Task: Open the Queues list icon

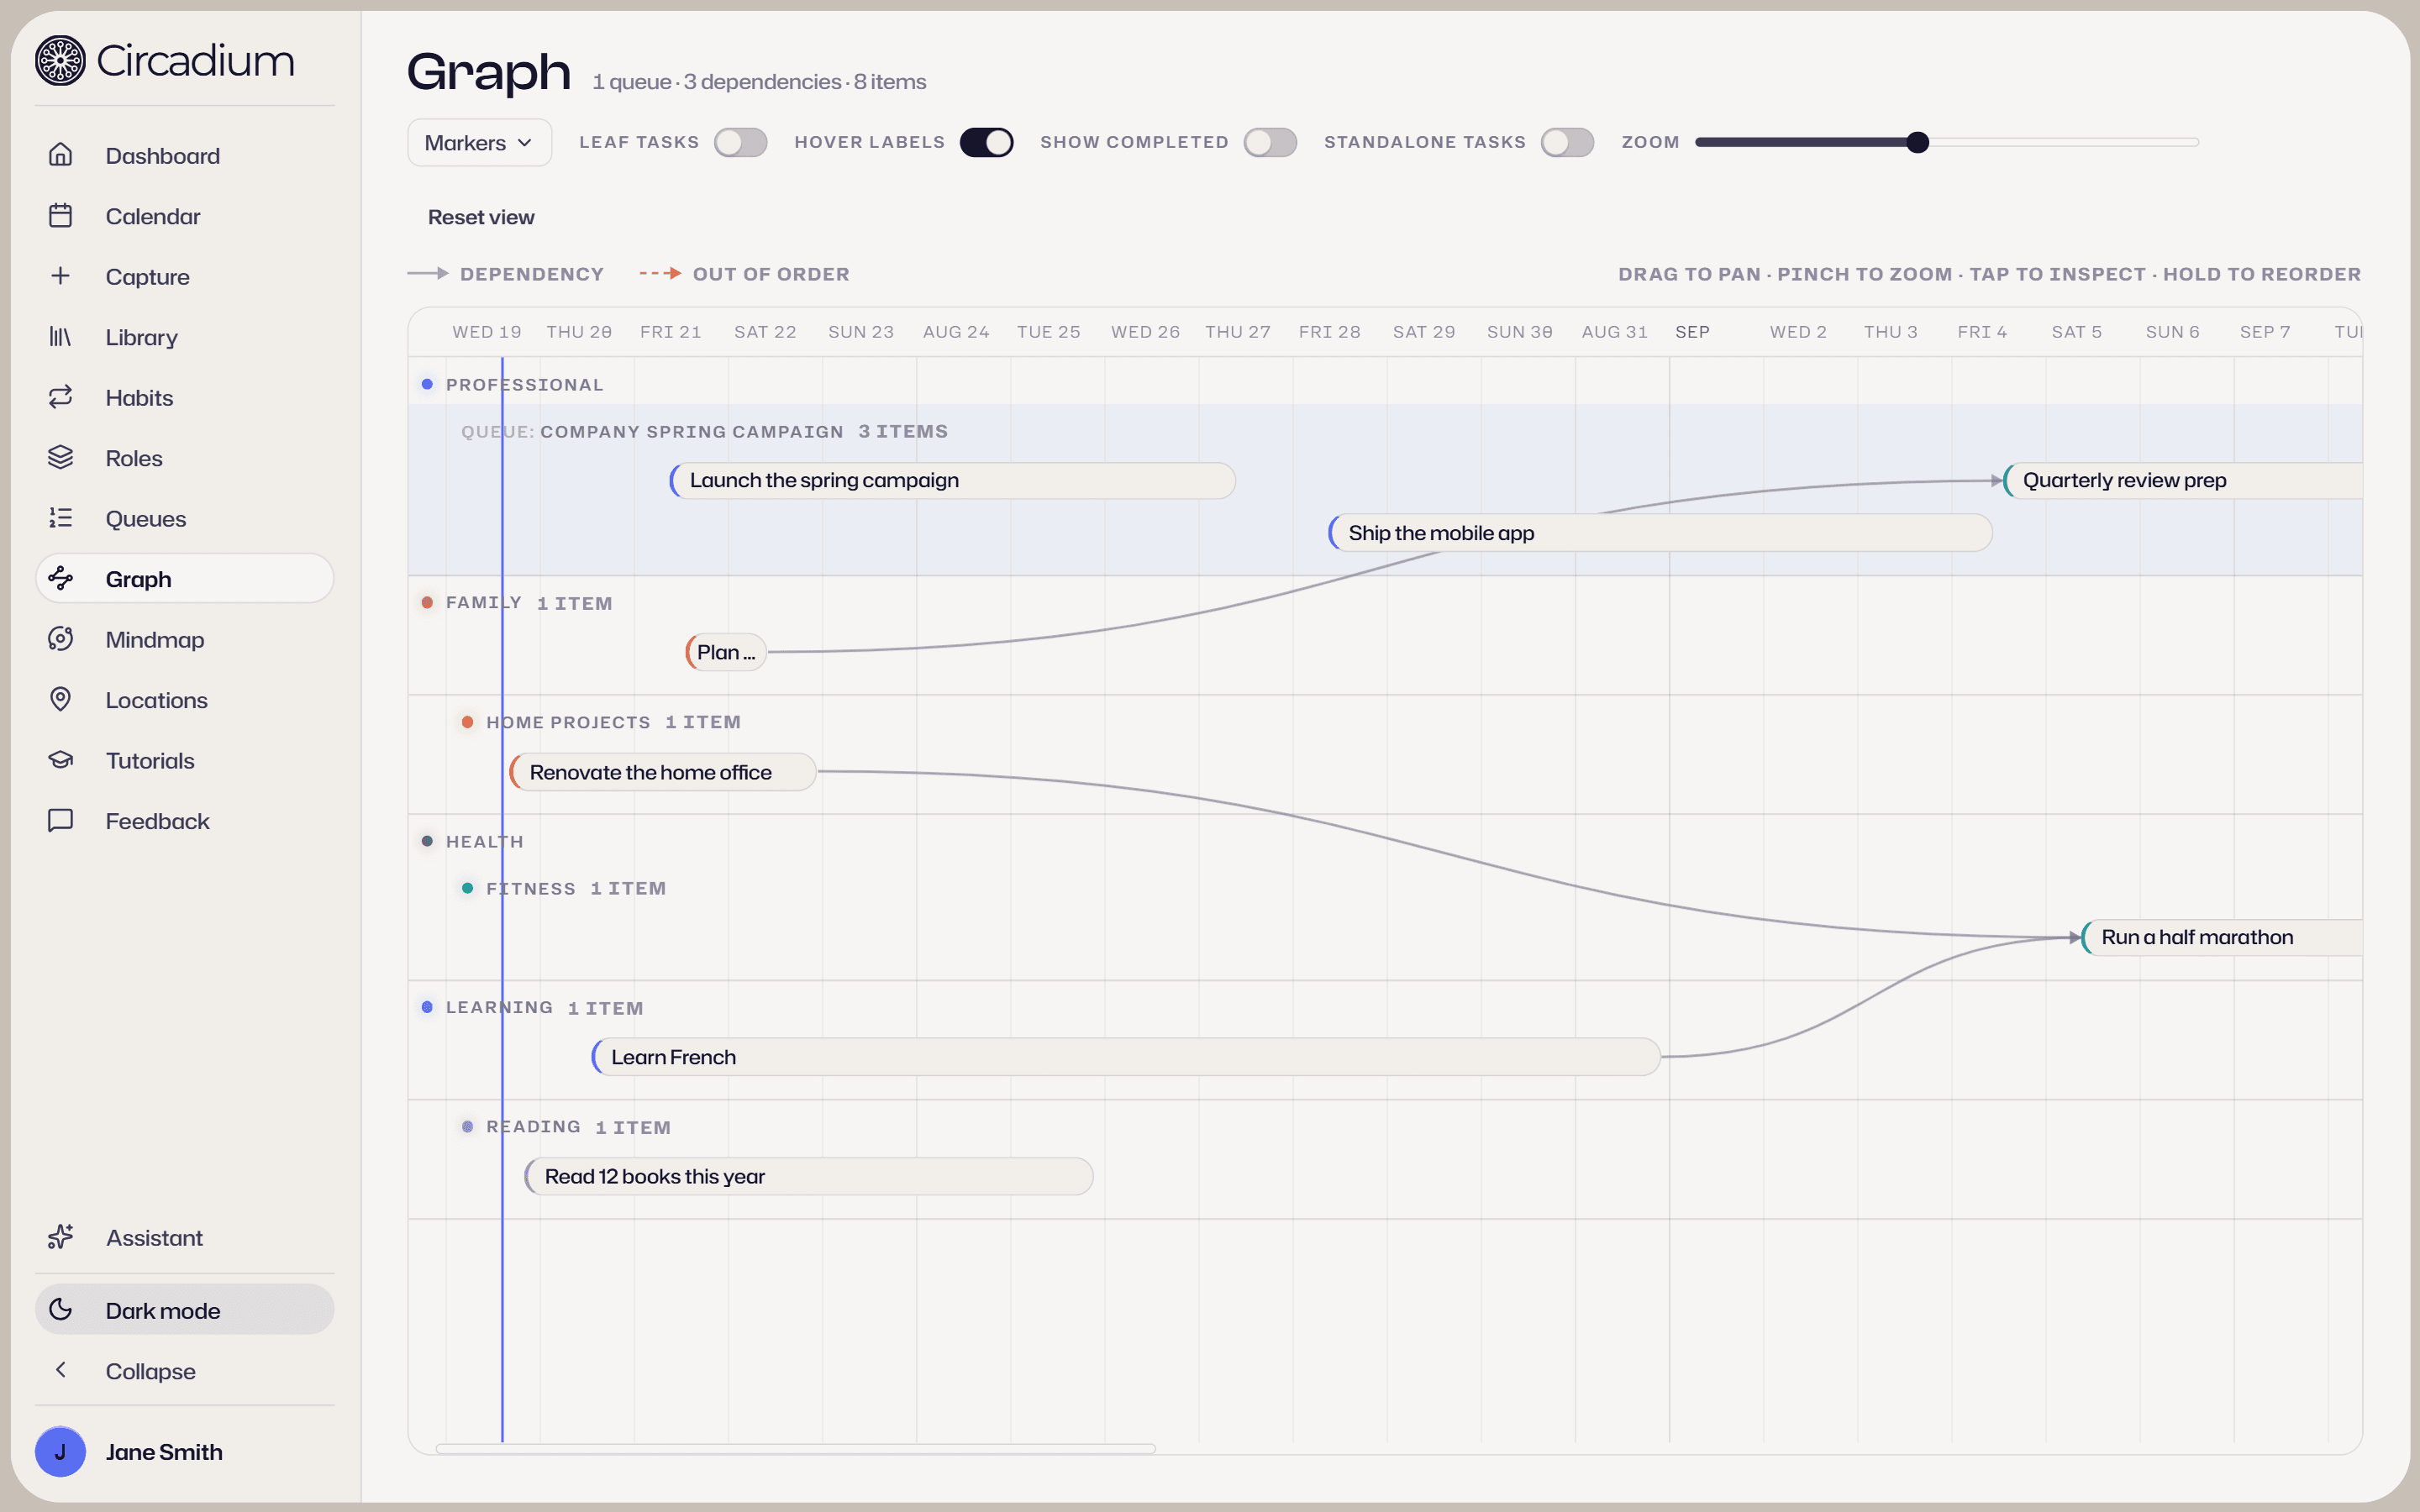Action: point(61,518)
